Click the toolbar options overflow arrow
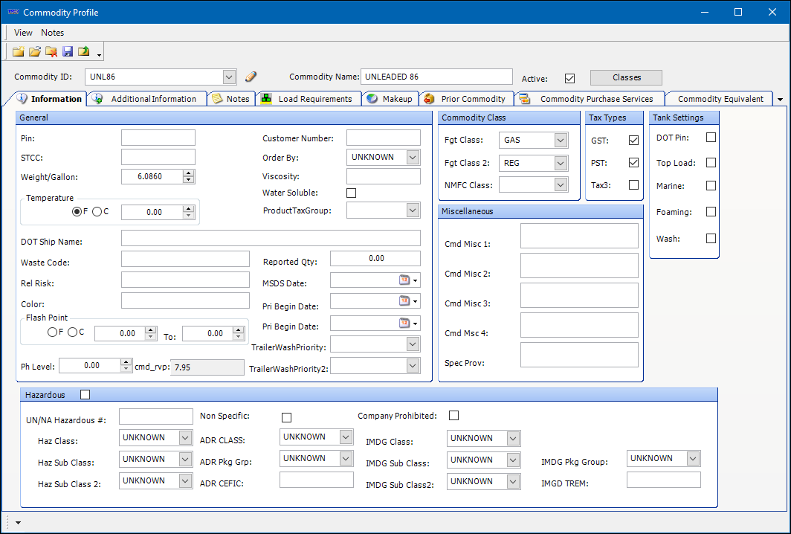This screenshot has width=791, height=534. [100, 54]
